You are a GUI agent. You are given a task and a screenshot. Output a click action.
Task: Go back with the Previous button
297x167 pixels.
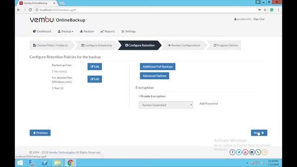pos(40,133)
